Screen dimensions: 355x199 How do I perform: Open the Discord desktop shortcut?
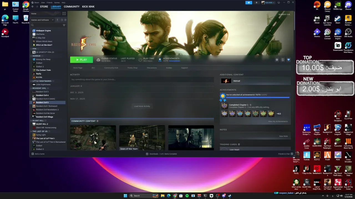point(348,6)
